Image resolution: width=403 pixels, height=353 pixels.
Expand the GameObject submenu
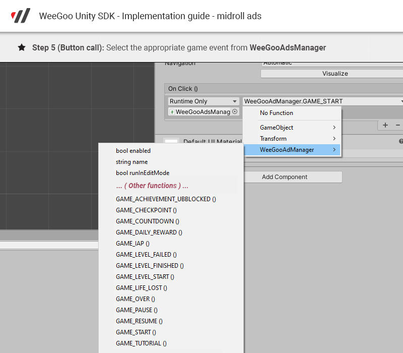coord(297,128)
